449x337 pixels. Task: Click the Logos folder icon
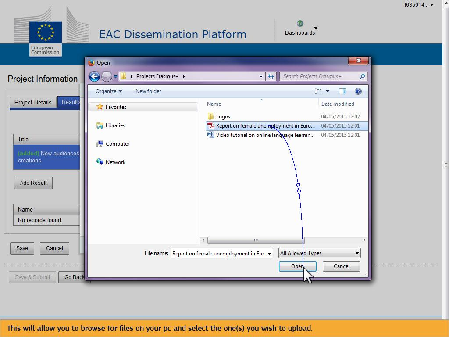point(210,116)
